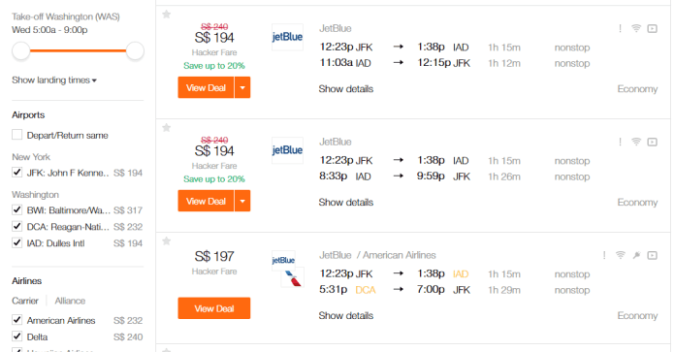Star the second JetBlue flight returning 8:33p
Viewport: 675px width, 352px height.
(167, 128)
